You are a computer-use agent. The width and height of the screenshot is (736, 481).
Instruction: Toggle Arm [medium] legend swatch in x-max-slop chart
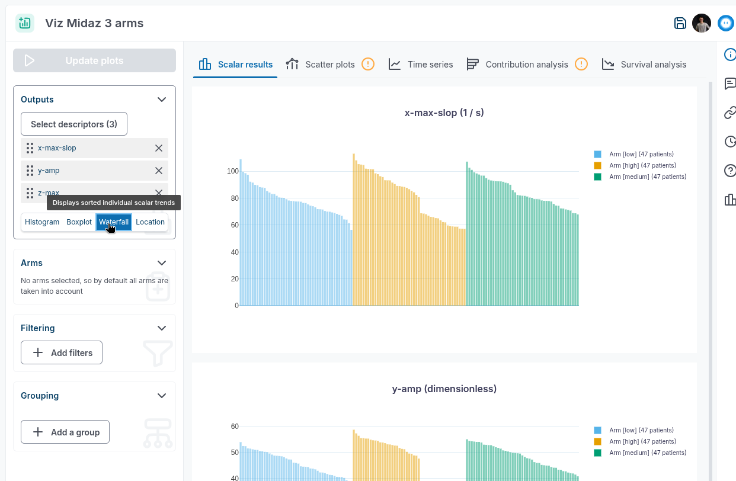pos(597,177)
